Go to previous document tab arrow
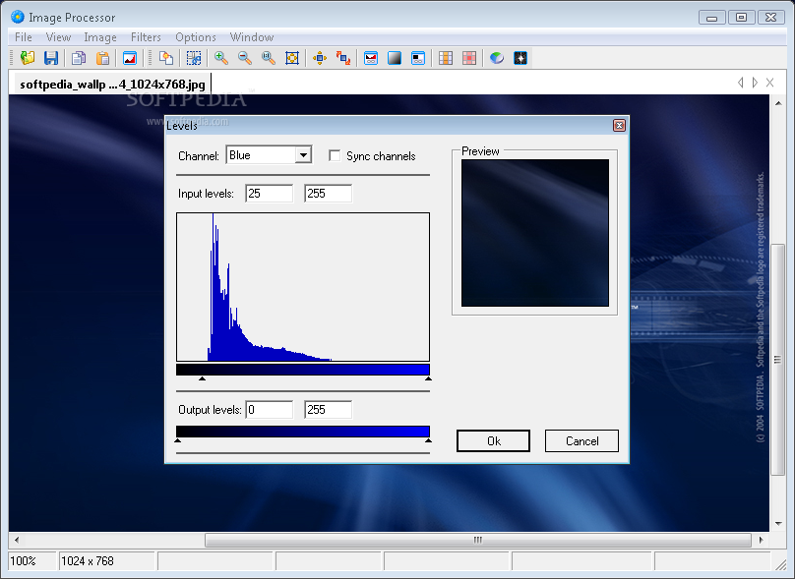The height and width of the screenshot is (579, 795). [x=741, y=82]
